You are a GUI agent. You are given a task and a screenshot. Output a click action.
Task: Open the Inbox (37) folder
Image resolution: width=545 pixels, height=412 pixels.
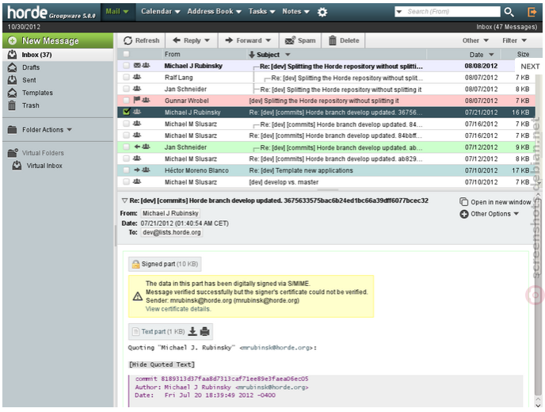point(58,55)
